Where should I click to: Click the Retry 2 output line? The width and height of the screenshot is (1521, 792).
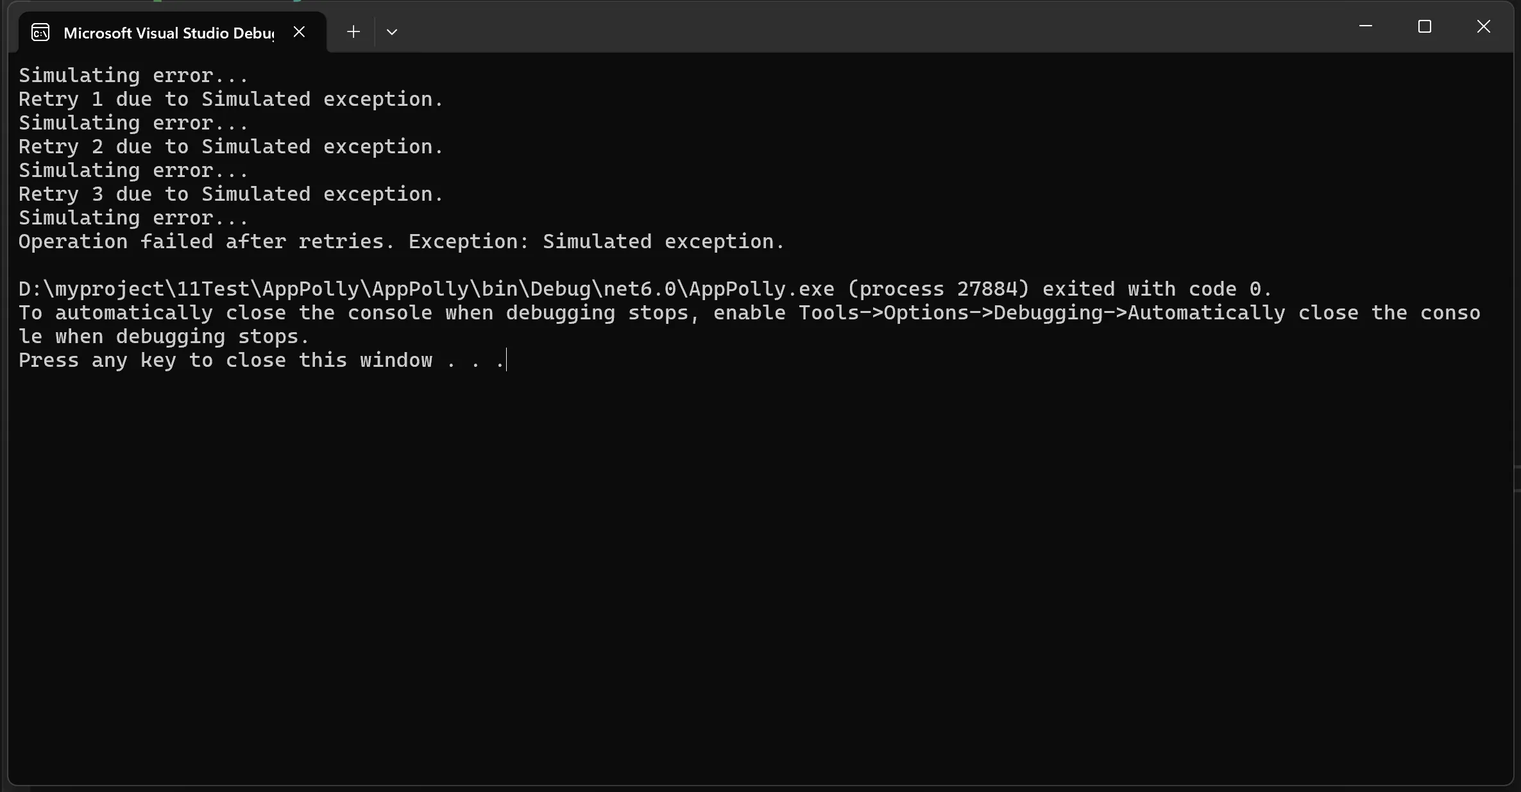click(x=230, y=147)
